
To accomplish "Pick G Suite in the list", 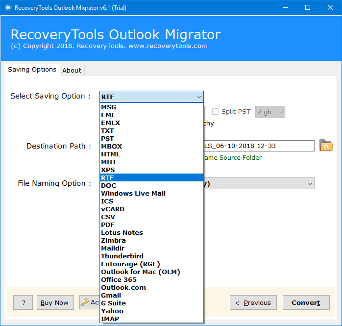I will pyautogui.click(x=151, y=303).
